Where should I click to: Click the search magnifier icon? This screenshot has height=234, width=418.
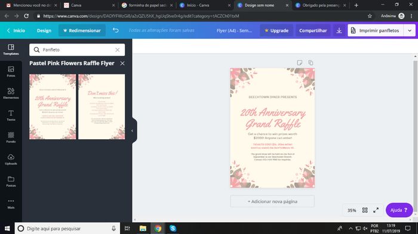[x=36, y=50]
